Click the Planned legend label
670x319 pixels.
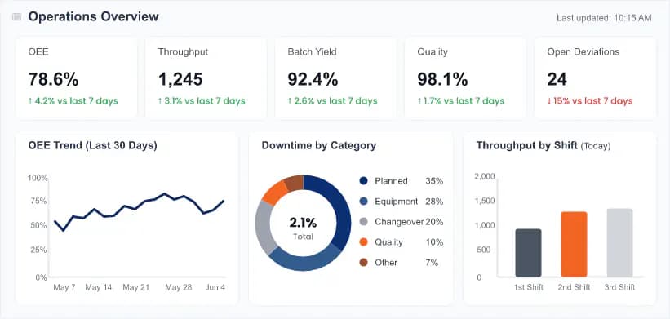391,181
